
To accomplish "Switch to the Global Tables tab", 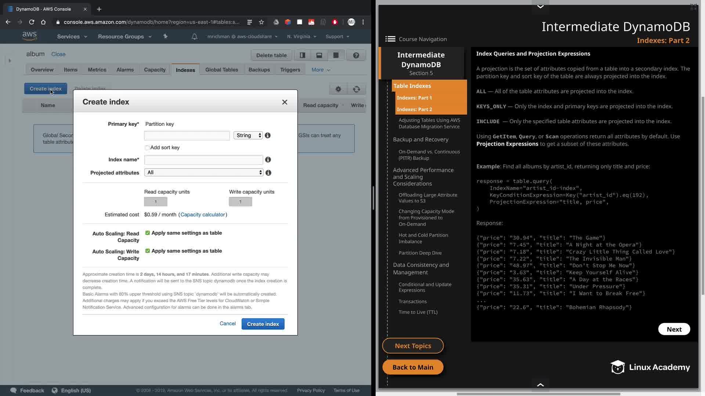I will pos(221,70).
